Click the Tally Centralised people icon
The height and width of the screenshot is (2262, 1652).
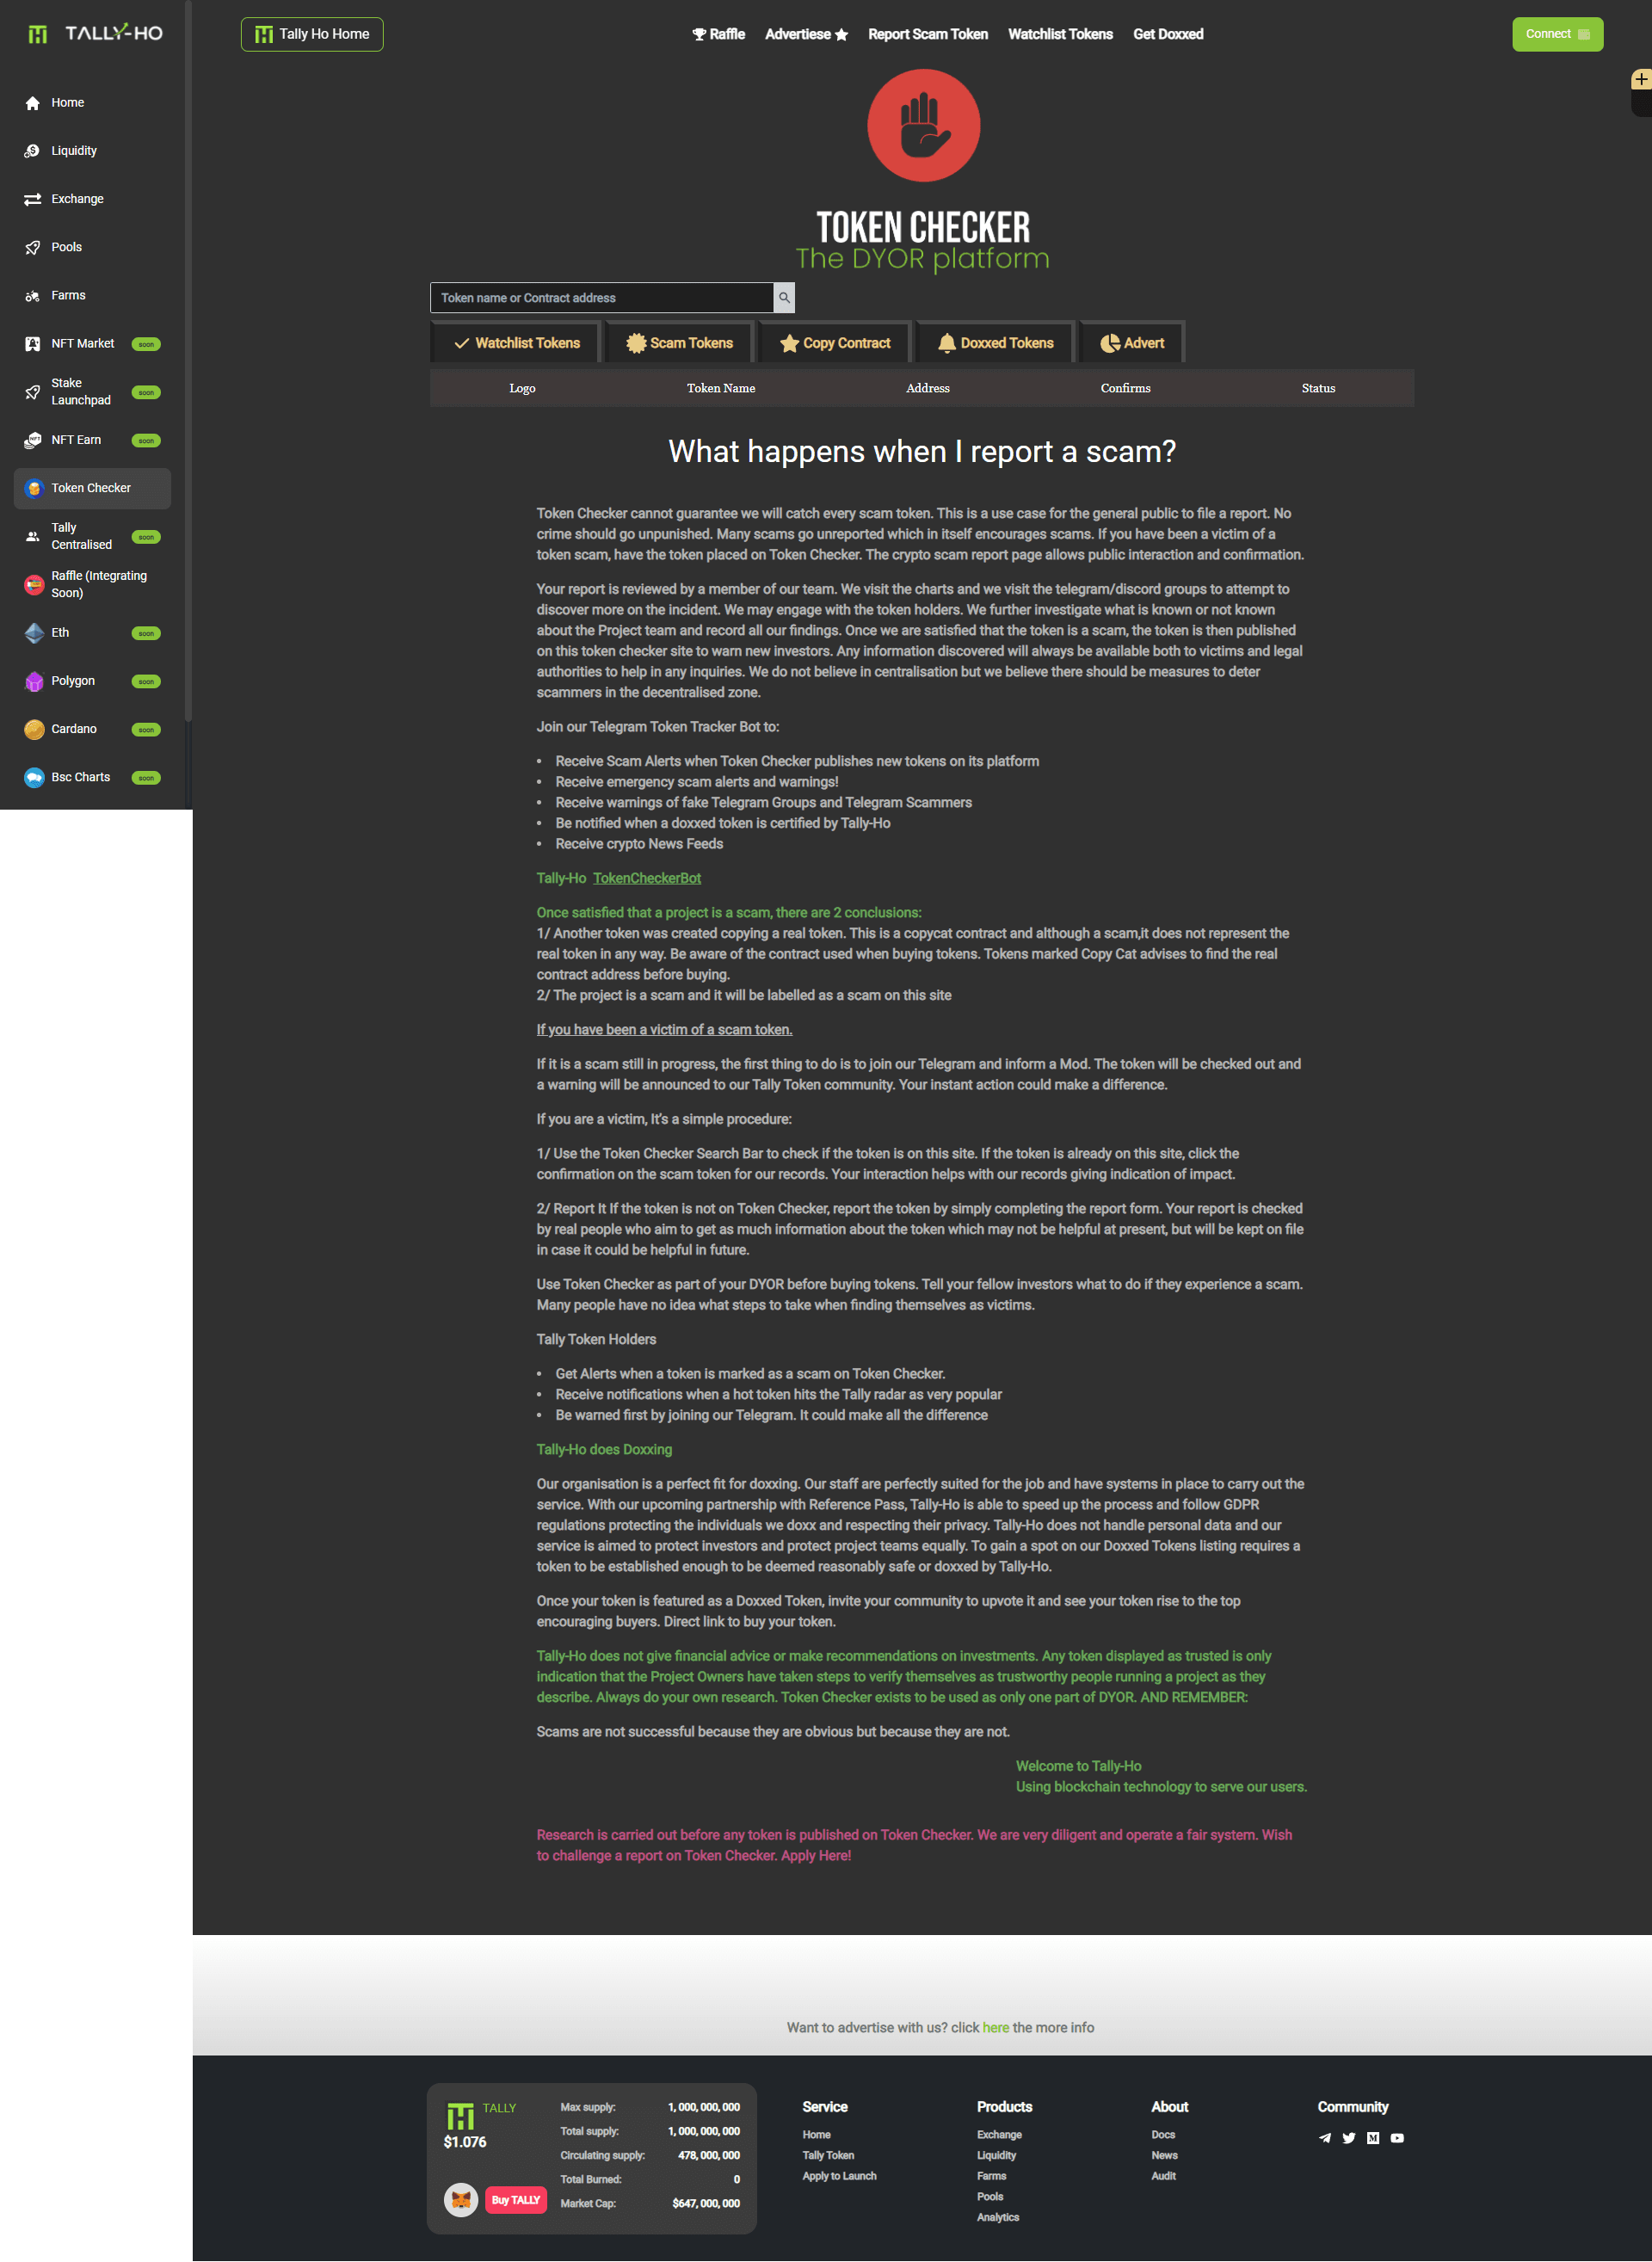33,537
